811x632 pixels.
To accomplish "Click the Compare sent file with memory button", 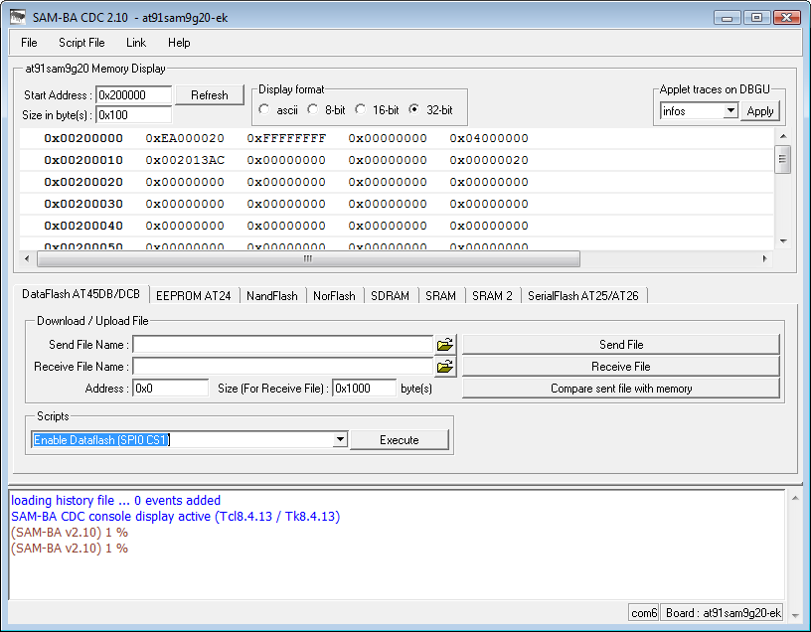I will point(621,388).
